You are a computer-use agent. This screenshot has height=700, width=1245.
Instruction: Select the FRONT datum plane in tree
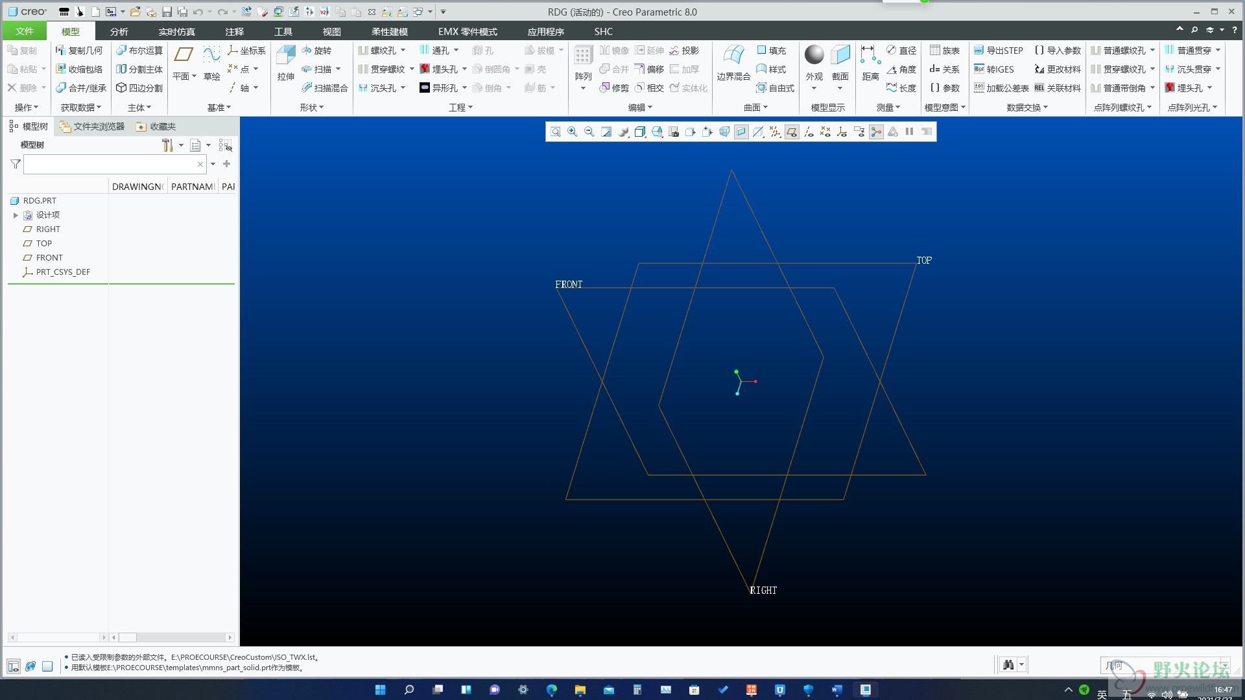pos(49,258)
